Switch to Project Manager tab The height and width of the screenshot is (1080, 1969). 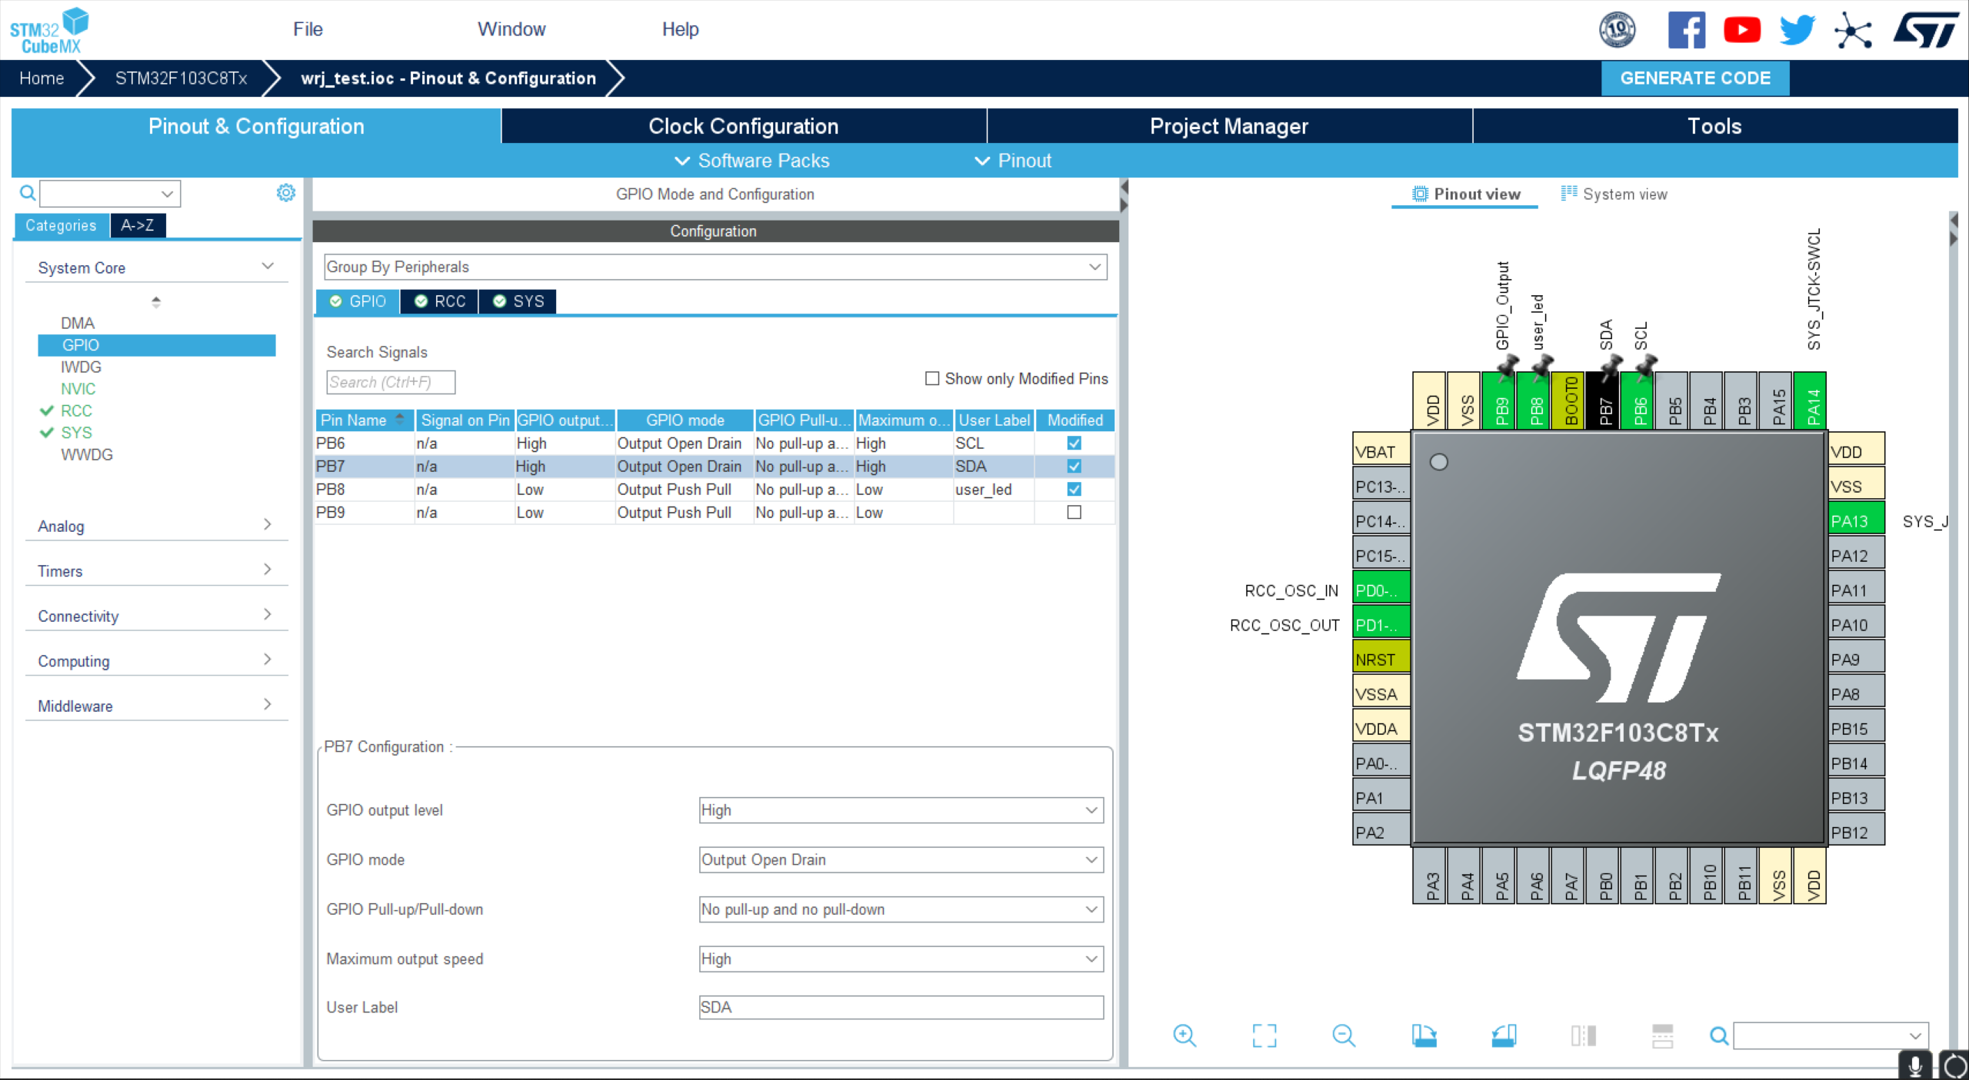(x=1229, y=126)
